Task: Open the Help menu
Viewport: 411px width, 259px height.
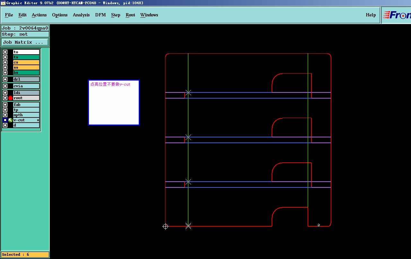Action: (x=371, y=15)
